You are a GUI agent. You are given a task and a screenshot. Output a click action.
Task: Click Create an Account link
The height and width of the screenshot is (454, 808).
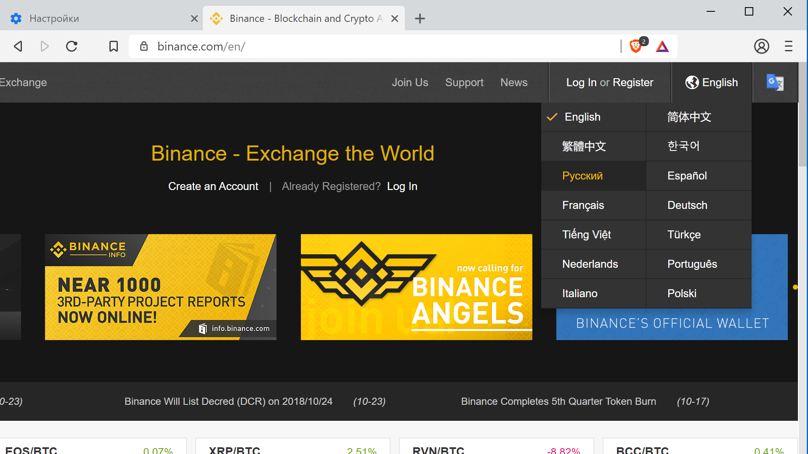213,186
